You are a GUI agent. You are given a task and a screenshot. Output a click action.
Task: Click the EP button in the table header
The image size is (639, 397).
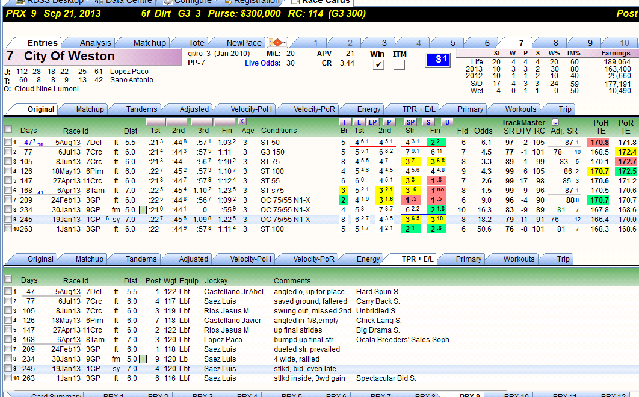click(x=373, y=122)
